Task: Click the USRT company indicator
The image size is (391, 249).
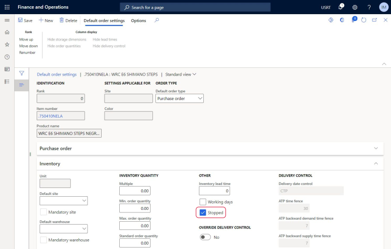Action: pos(326,7)
